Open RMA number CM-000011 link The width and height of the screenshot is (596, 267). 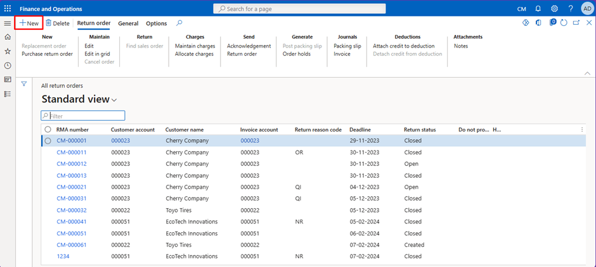[72, 152]
